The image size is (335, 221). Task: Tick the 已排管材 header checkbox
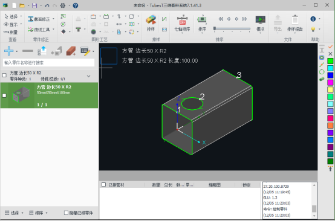103,185
